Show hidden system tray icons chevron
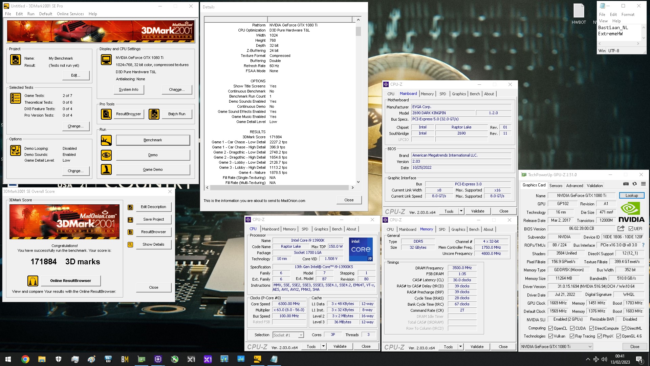This screenshot has height=366, width=650. point(588,359)
